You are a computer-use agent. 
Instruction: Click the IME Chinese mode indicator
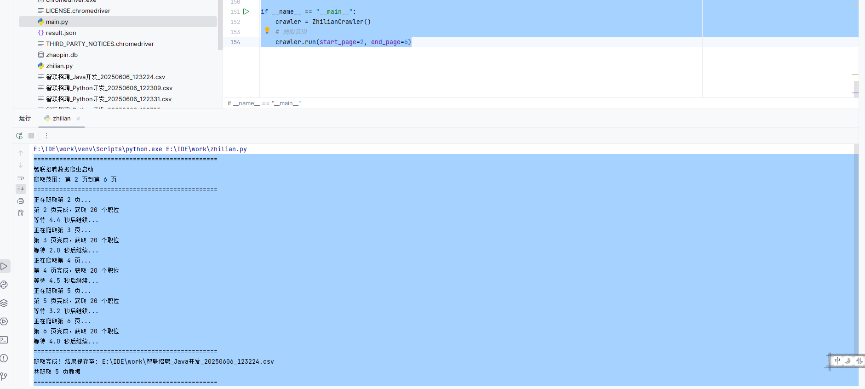pyautogui.click(x=837, y=361)
